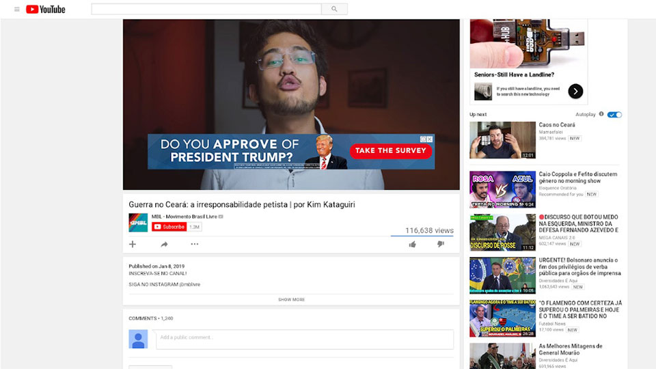Click the main video player

(x=291, y=104)
